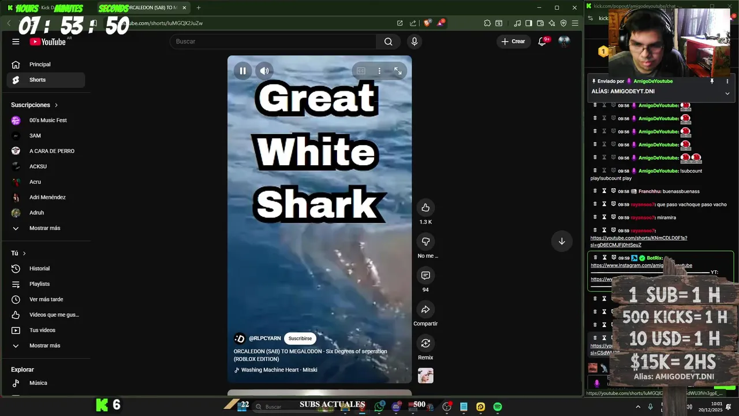Toggle captions on the Short

pos(361,71)
